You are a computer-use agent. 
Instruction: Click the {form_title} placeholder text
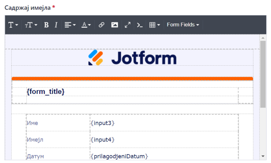[45, 92]
